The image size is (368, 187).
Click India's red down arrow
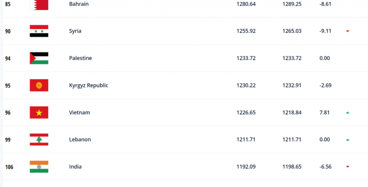click(347, 167)
